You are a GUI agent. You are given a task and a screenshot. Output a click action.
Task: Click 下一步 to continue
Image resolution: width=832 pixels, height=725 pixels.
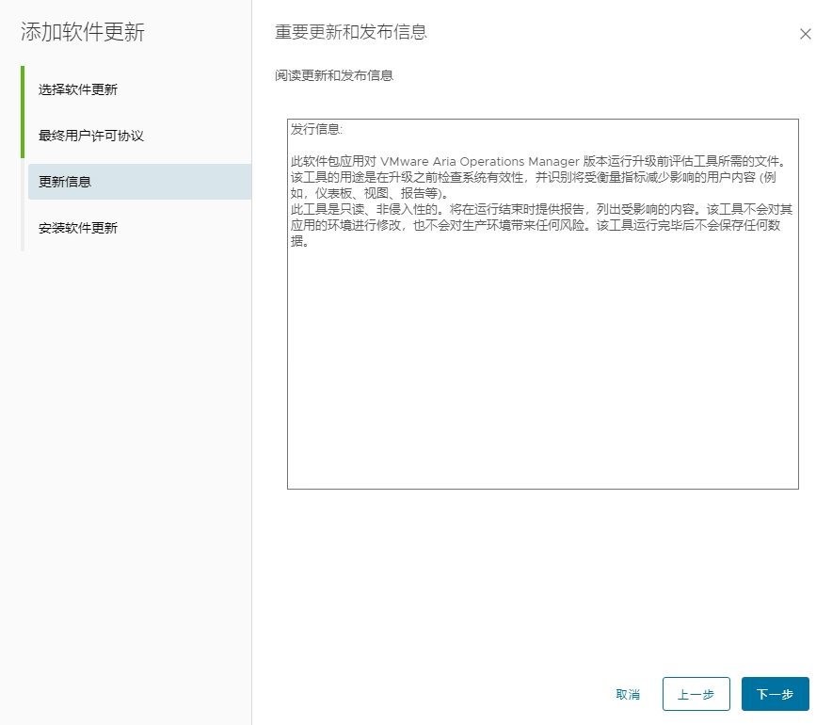pos(775,695)
